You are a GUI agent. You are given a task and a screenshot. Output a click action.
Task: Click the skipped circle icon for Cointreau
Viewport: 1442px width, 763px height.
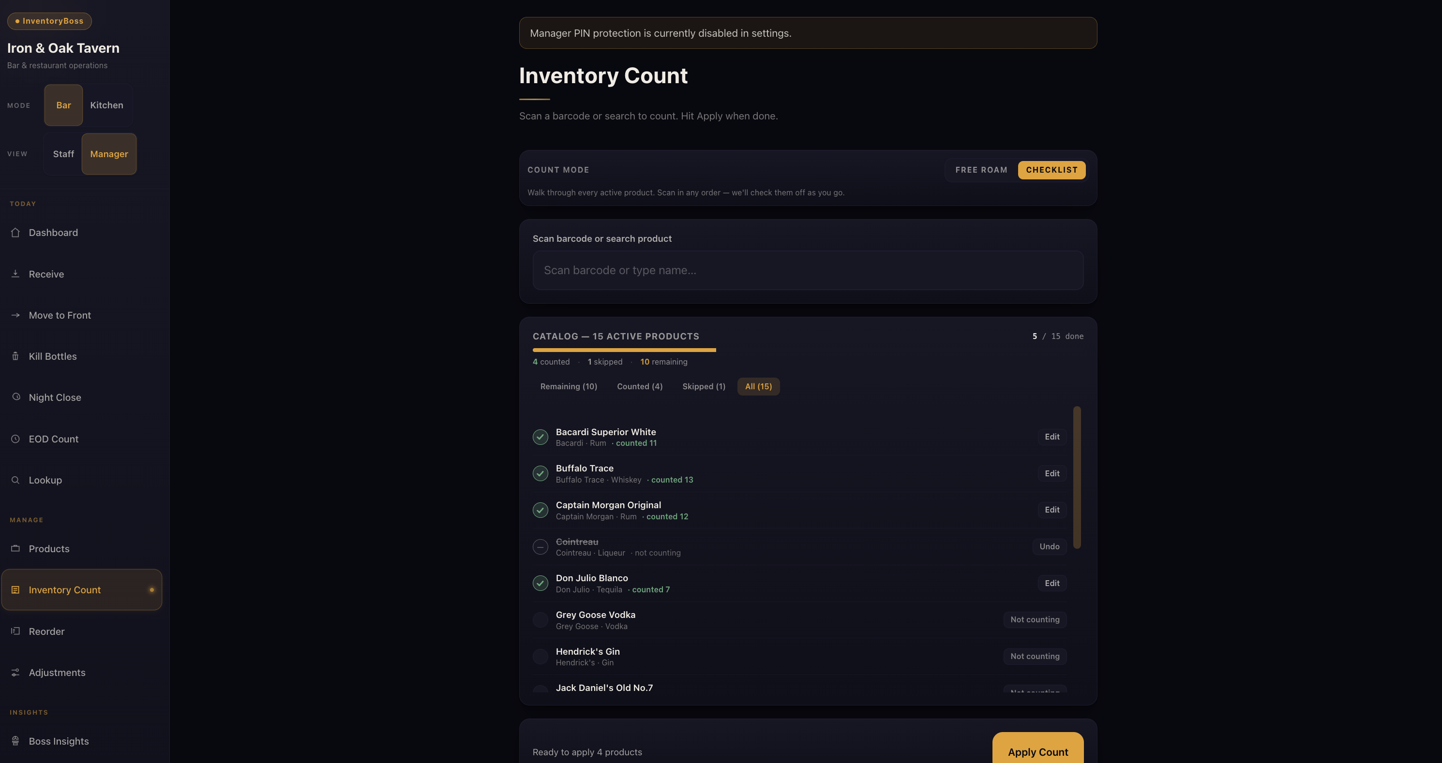(x=540, y=547)
